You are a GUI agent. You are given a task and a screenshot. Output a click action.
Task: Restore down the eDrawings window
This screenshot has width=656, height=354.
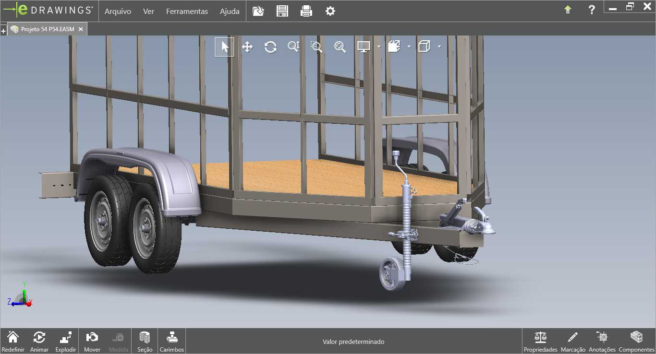(x=630, y=7)
